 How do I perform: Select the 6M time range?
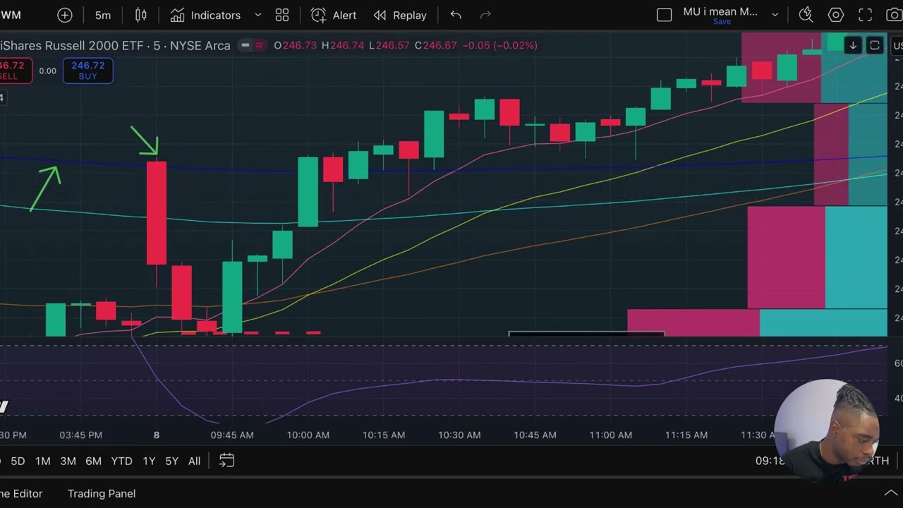[93, 461]
